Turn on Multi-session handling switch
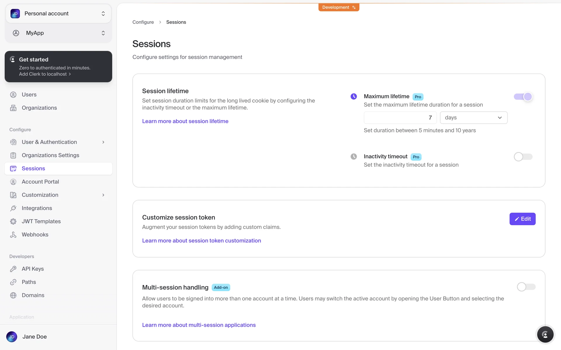This screenshot has width=561, height=350. point(526,287)
